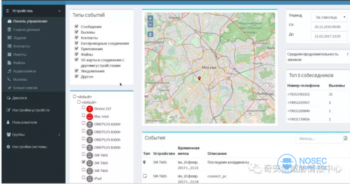The image size is (350, 184).
Task: Open Пакеты sidebar entry
Action: coord(17,55)
